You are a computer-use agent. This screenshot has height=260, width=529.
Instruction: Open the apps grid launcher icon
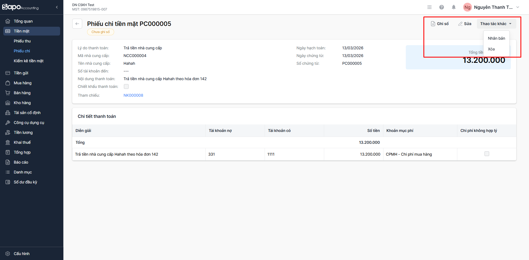point(429,7)
